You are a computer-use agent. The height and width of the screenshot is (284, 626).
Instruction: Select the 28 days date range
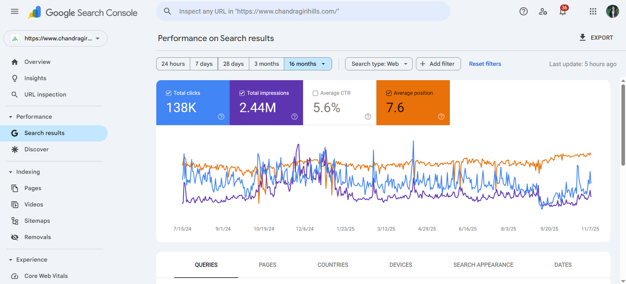[x=233, y=64]
